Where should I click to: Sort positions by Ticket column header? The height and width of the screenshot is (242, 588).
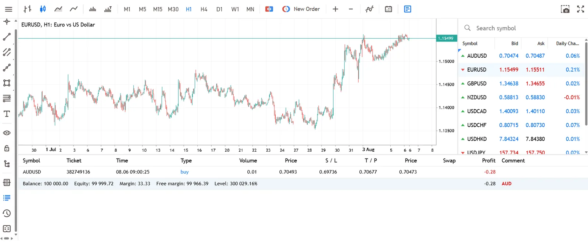pos(74,160)
